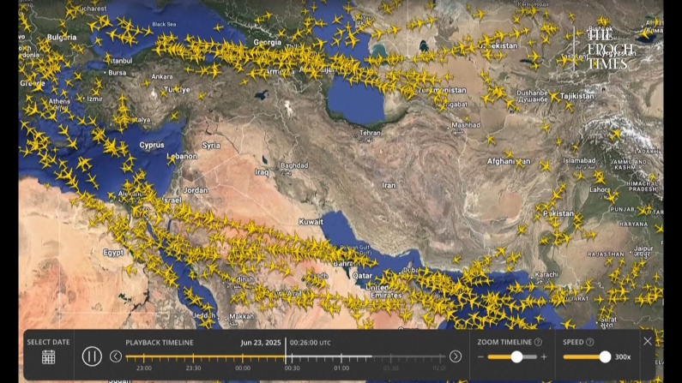This screenshot has height=383, width=682.
Task: Click the Jun 23, 2025 date label
Action: coord(262,343)
